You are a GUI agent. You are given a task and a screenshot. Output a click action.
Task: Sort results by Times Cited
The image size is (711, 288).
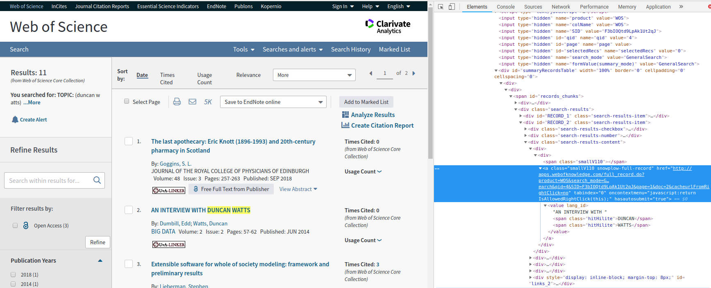pyautogui.click(x=167, y=79)
